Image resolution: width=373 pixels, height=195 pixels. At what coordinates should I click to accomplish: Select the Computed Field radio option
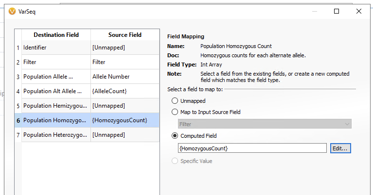[175, 136]
